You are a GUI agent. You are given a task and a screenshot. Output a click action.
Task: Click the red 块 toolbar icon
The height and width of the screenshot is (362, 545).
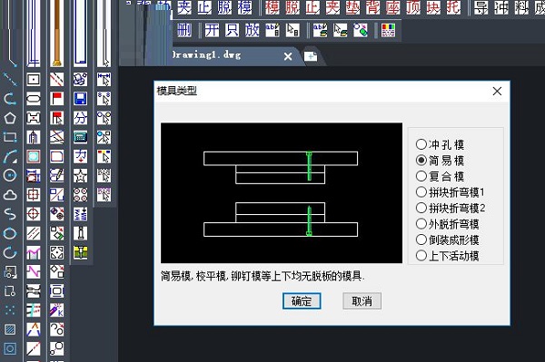(433, 7)
